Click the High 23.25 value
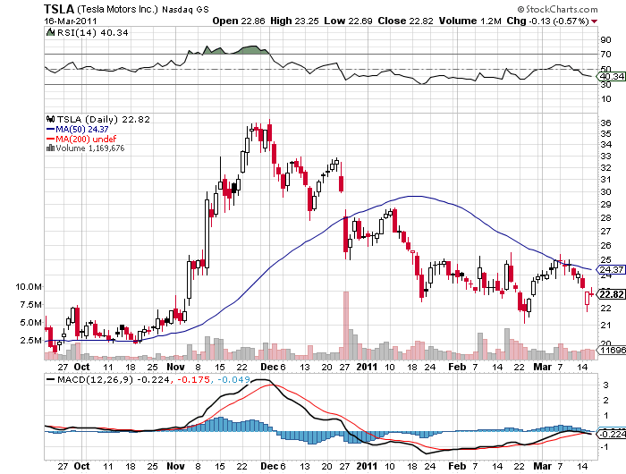 click(294, 21)
